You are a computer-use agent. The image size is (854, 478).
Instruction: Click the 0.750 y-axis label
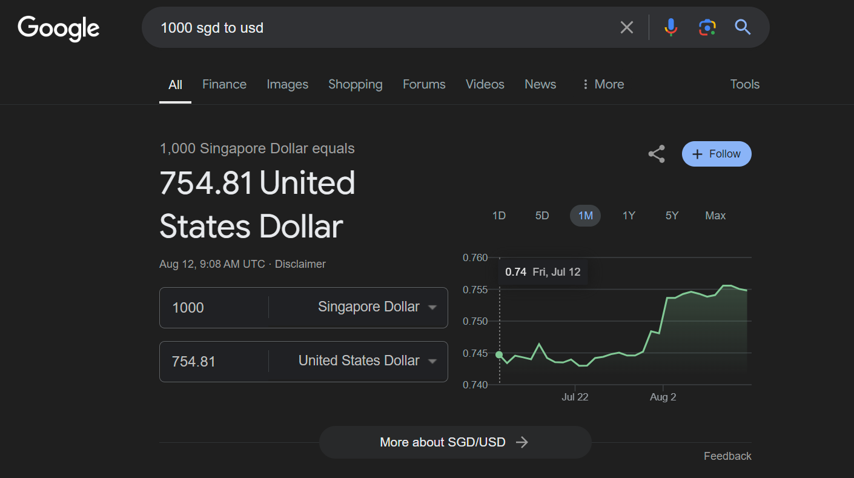pyautogui.click(x=475, y=321)
